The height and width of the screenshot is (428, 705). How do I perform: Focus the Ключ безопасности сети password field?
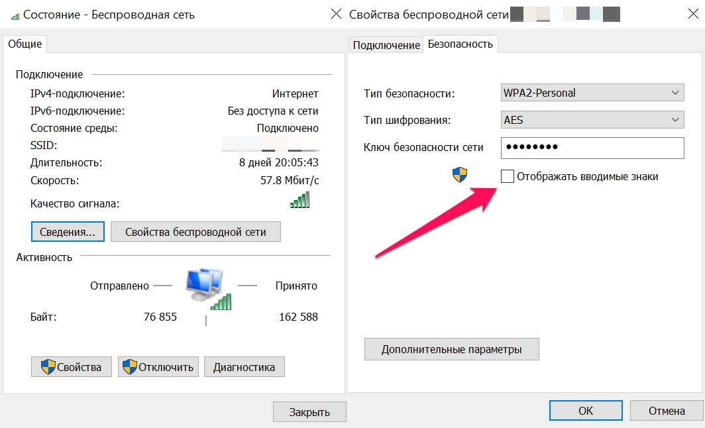pos(592,148)
